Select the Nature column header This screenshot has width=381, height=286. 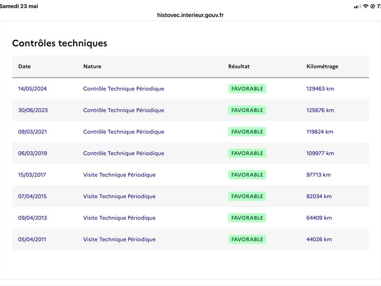click(x=92, y=66)
